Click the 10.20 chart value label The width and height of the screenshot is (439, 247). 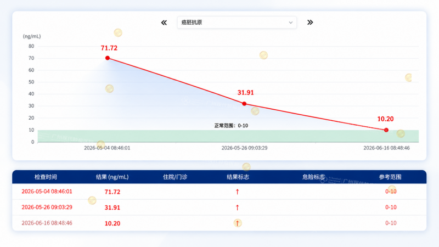(x=386, y=119)
